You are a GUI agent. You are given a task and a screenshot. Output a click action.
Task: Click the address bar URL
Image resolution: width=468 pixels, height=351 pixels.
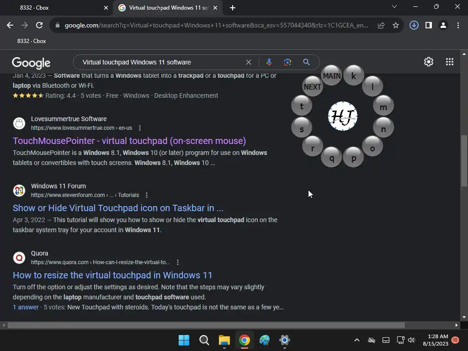coord(216,26)
